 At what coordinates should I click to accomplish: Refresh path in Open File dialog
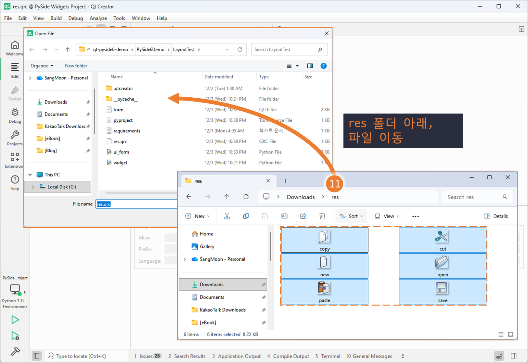(240, 50)
